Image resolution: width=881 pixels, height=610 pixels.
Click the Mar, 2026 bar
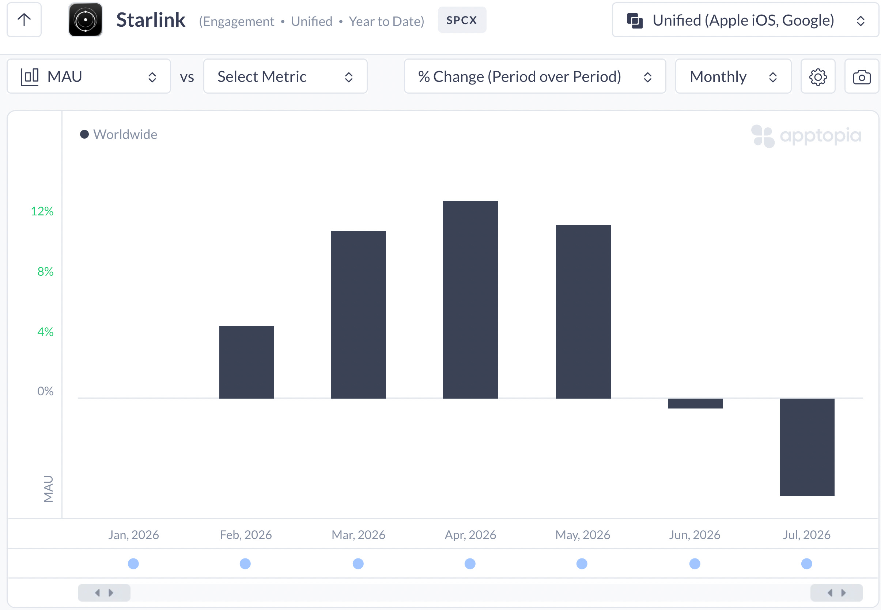(x=358, y=315)
